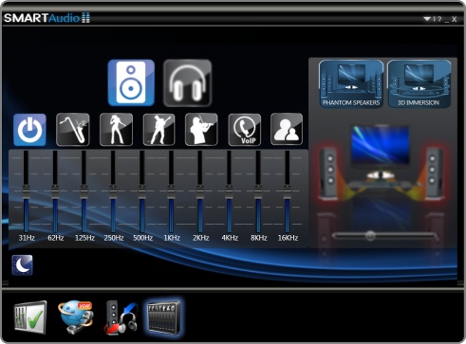Screen dimensions: 466x344
Task: Choose the saxophone jazz equalizer preset
Action: pyautogui.click(x=73, y=130)
